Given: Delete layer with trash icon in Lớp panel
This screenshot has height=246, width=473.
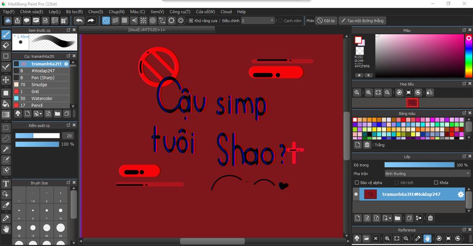Looking at the screenshot, I should click(x=431, y=218).
